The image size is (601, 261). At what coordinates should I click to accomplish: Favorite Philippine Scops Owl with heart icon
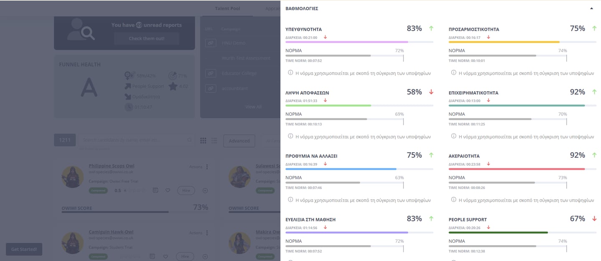pyautogui.click(x=168, y=191)
